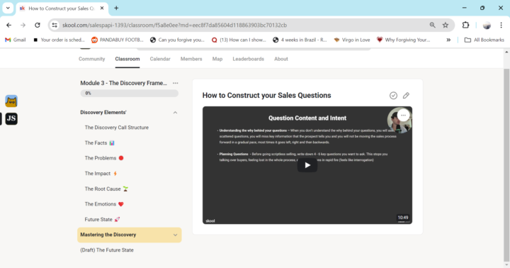Open the Future State lesson

[102, 219]
